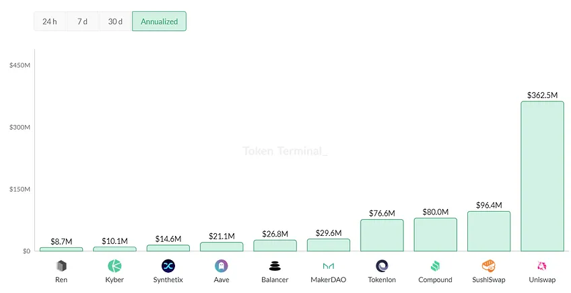Click the Uniswap unicorn icon
Screen dimensions: 571x293
click(x=542, y=266)
